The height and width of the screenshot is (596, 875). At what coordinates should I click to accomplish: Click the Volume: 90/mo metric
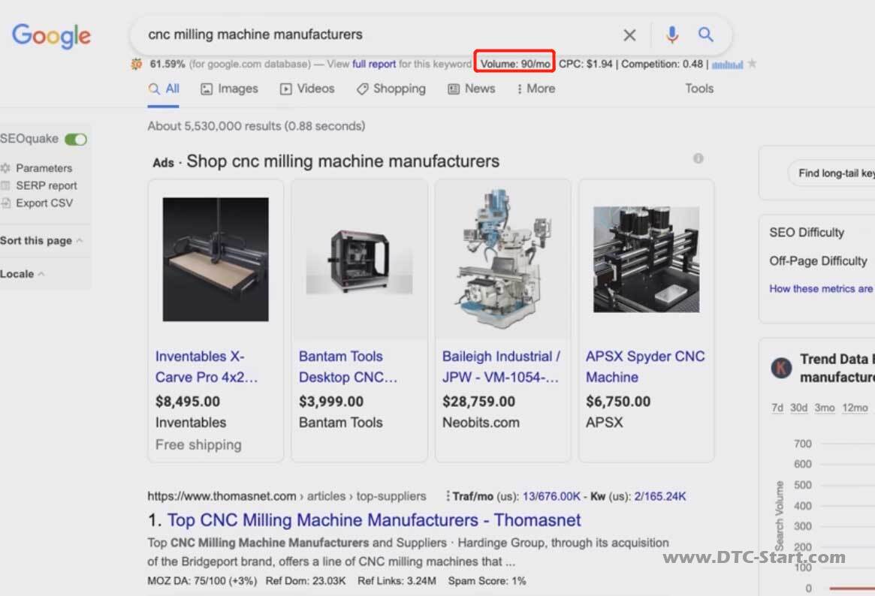coord(515,64)
